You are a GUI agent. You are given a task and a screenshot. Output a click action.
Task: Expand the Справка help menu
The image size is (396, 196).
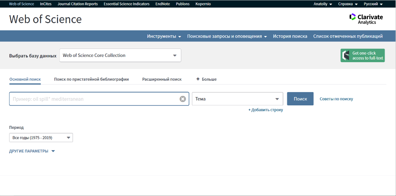(348, 4)
